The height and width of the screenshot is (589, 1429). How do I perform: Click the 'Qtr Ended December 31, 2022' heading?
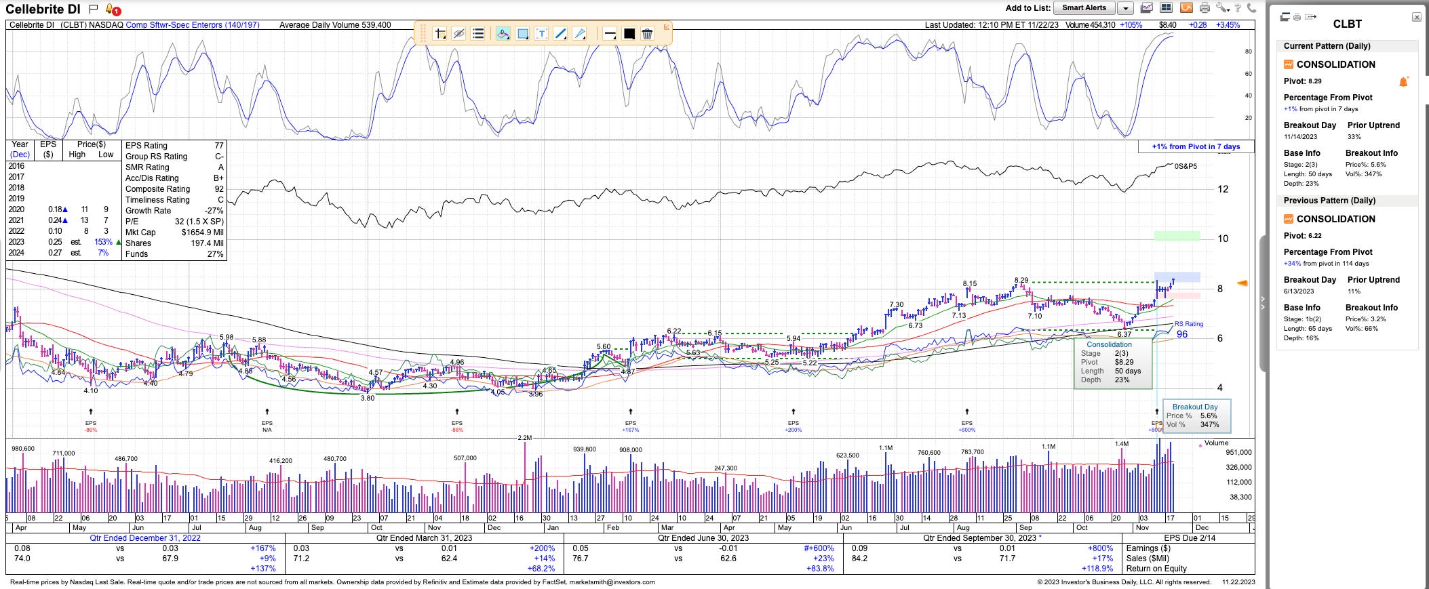[x=146, y=538]
